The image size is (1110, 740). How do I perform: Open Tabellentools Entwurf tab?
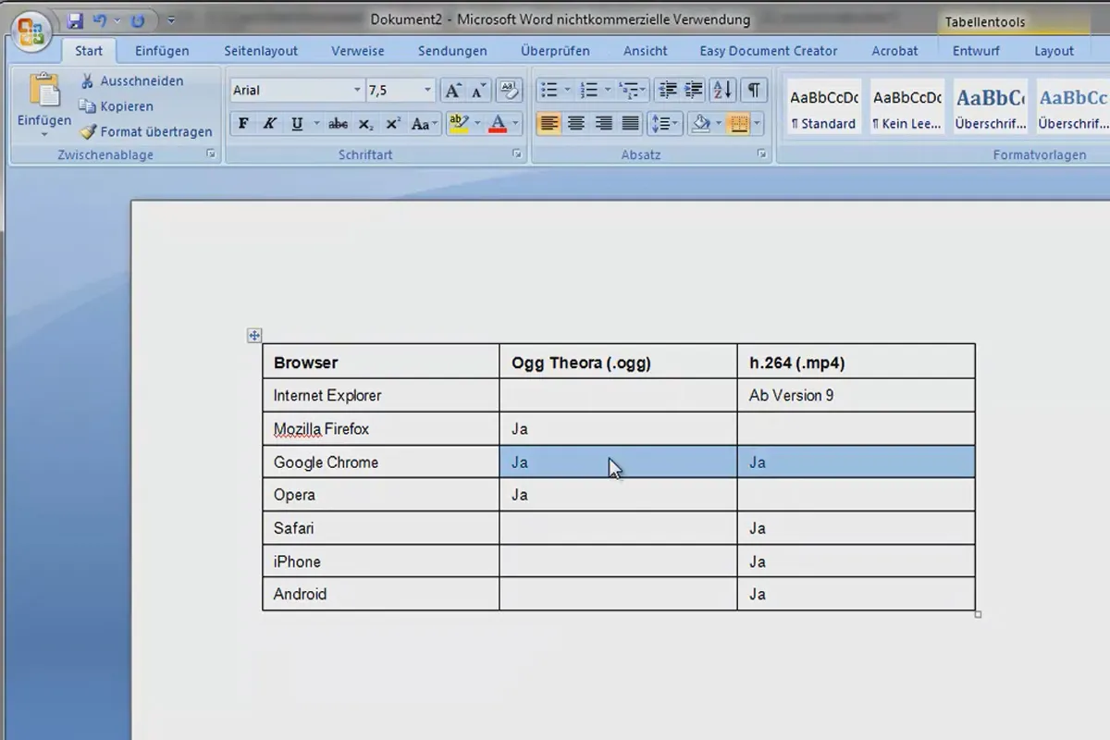coord(976,51)
